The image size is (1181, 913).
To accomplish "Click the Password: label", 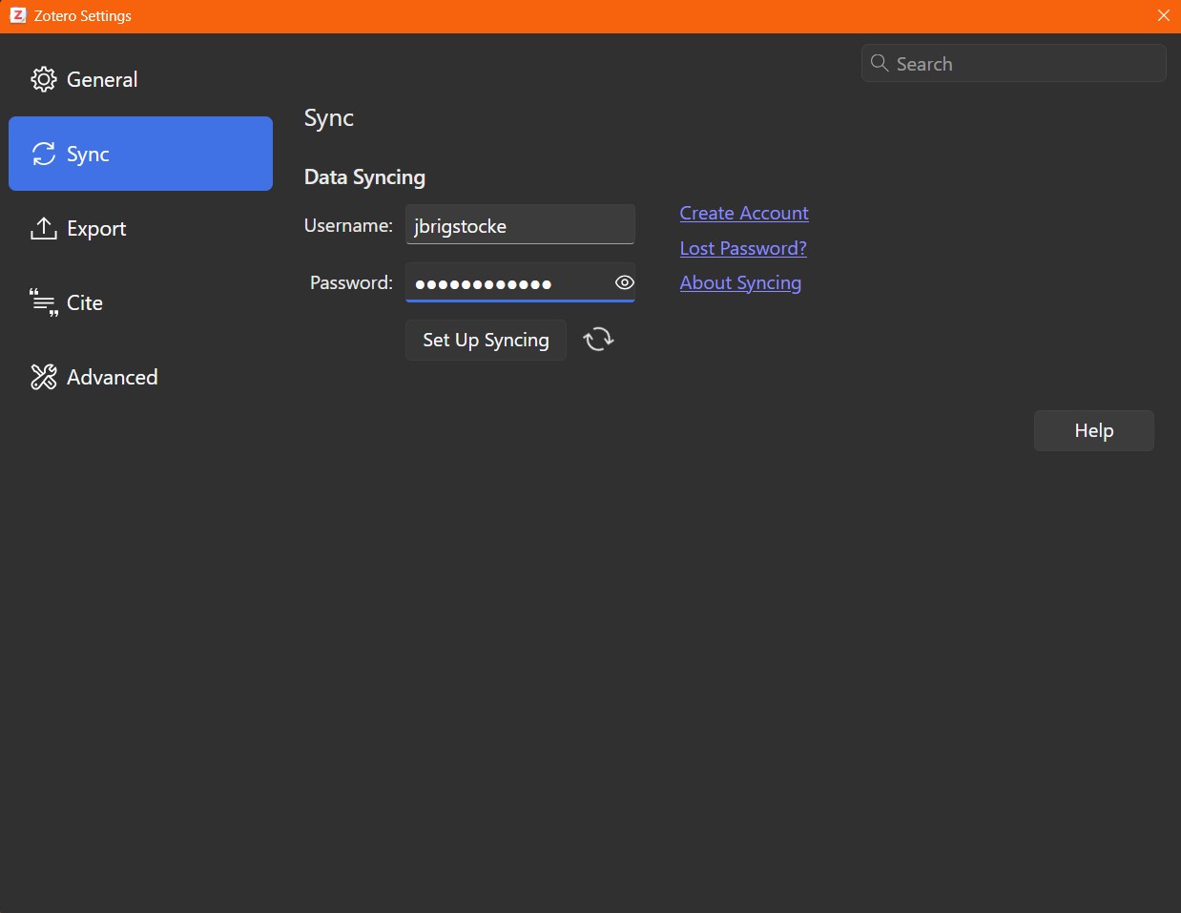I will (x=351, y=282).
